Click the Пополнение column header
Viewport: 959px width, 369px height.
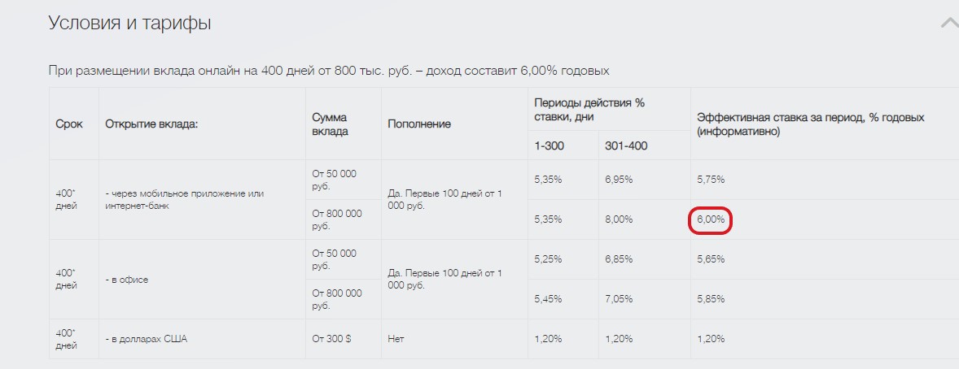coord(419,124)
